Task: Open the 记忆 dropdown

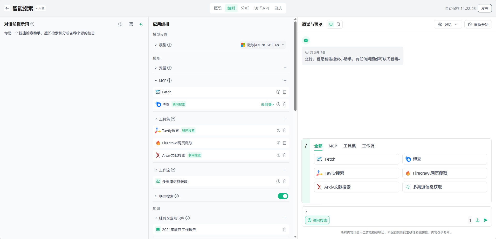Action: 448,24
